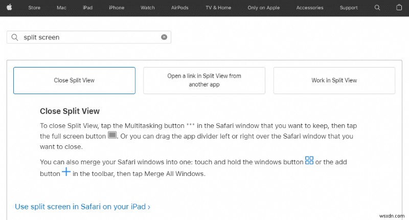Viewport: 409px width, 220px height.
Task: Click the magnifier icon inside search field
Action: (14, 37)
